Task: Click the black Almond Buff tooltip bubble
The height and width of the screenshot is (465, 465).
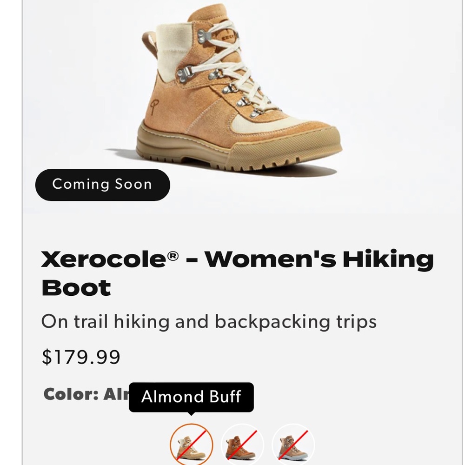Action: (x=192, y=397)
